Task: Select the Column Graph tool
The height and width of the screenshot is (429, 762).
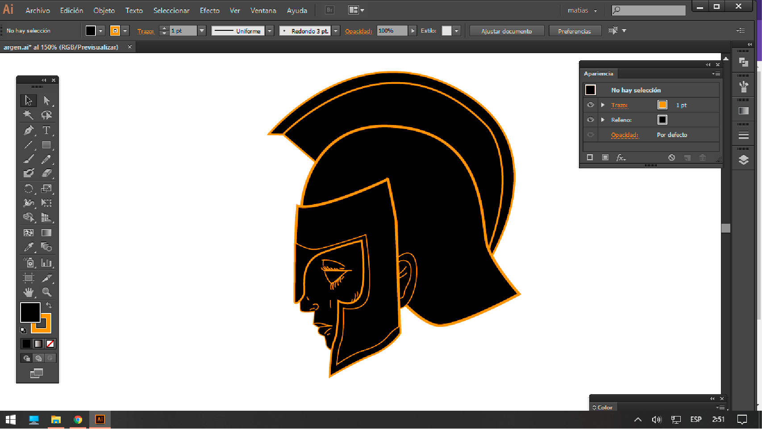Action: (46, 262)
